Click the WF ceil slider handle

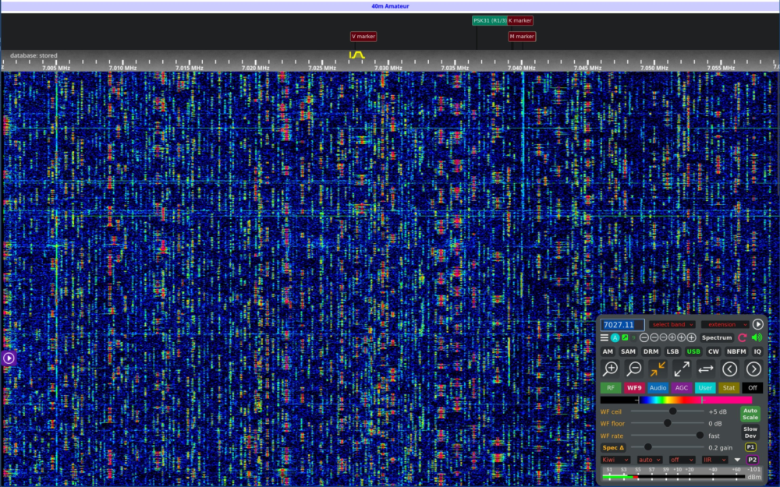click(x=672, y=411)
